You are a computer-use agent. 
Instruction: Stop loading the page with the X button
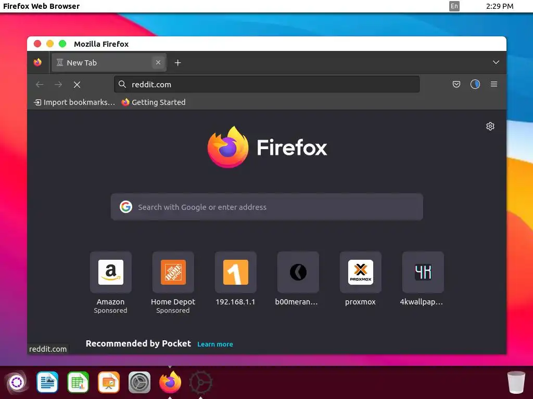(x=77, y=85)
